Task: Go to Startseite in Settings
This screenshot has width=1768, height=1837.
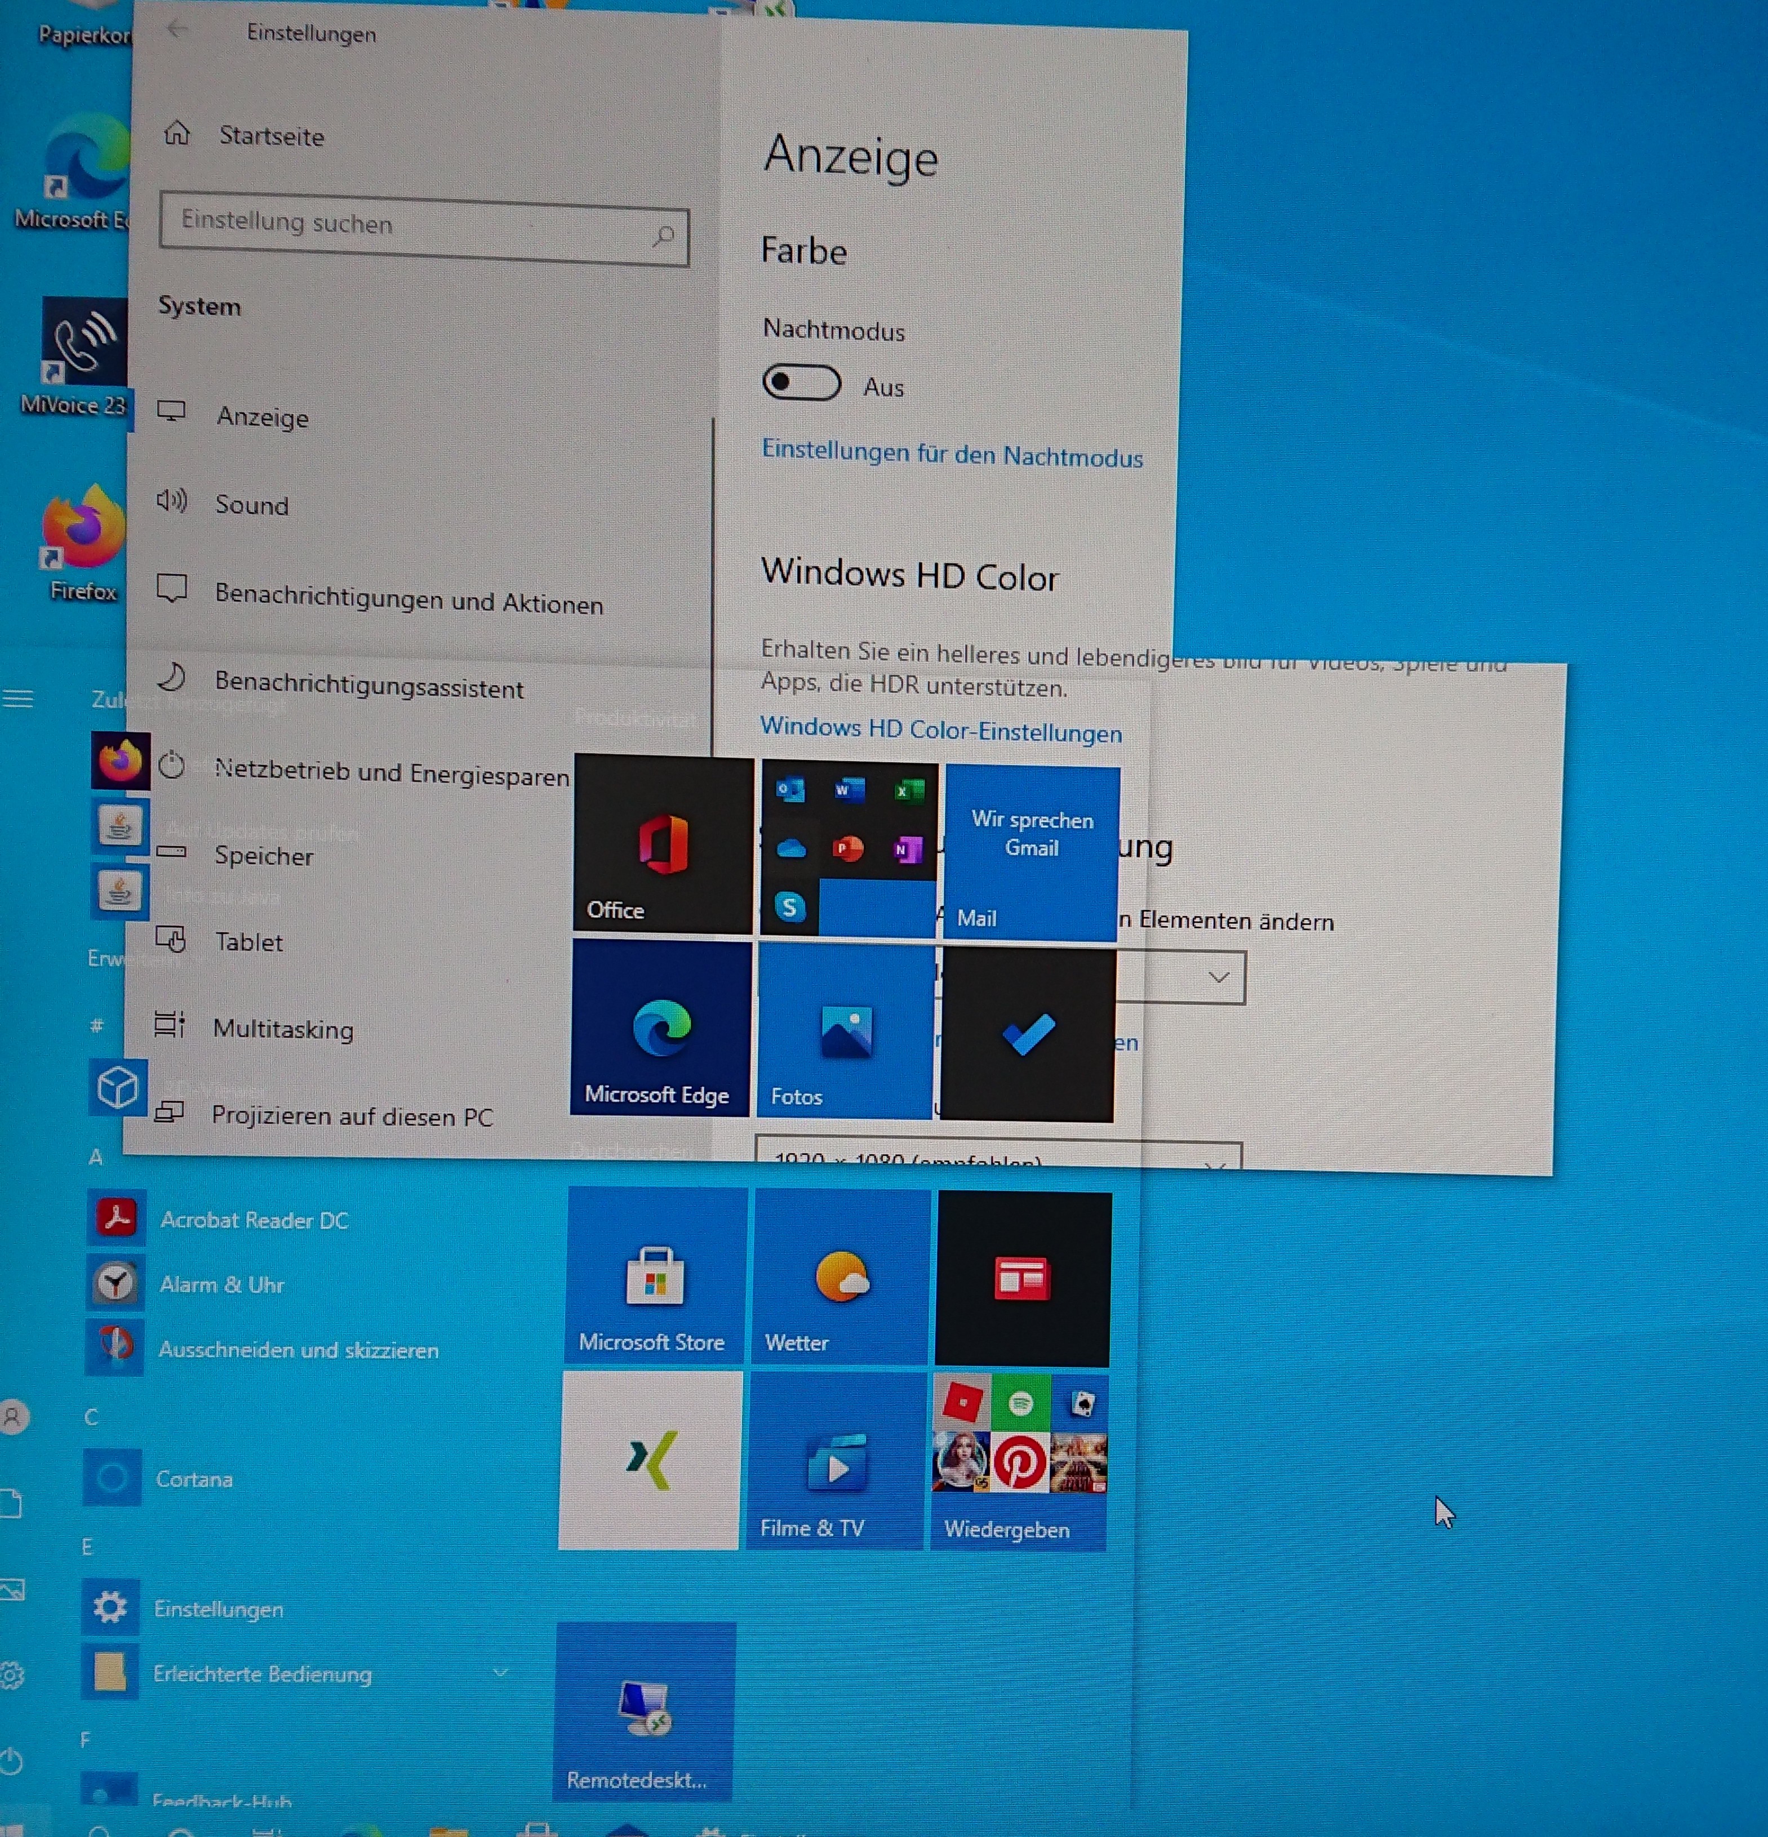Action: pos(270,137)
